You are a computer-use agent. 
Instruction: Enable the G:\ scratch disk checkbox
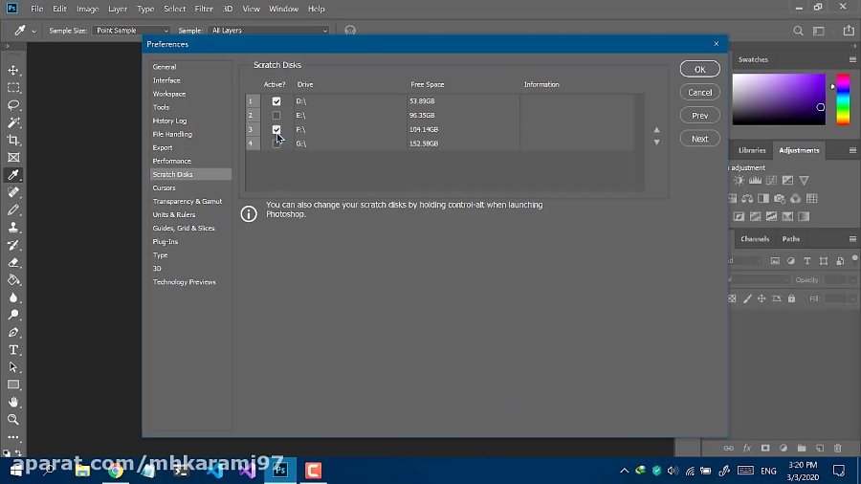pyautogui.click(x=276, y=143)
